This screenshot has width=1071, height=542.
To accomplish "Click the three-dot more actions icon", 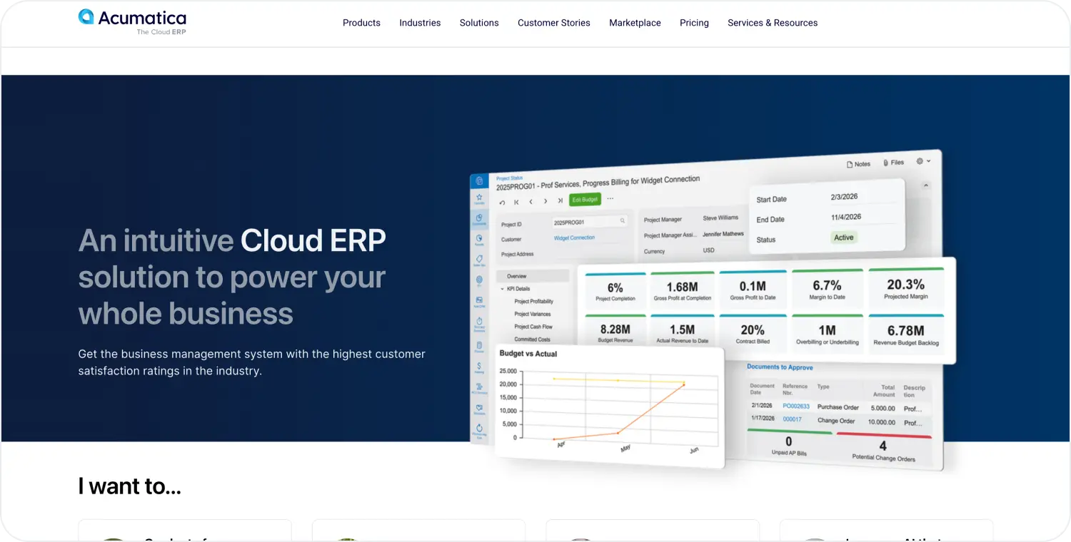I will tap(610, 198).
